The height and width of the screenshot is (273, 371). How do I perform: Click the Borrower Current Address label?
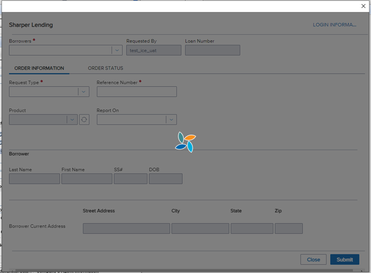tap(37, 226)
